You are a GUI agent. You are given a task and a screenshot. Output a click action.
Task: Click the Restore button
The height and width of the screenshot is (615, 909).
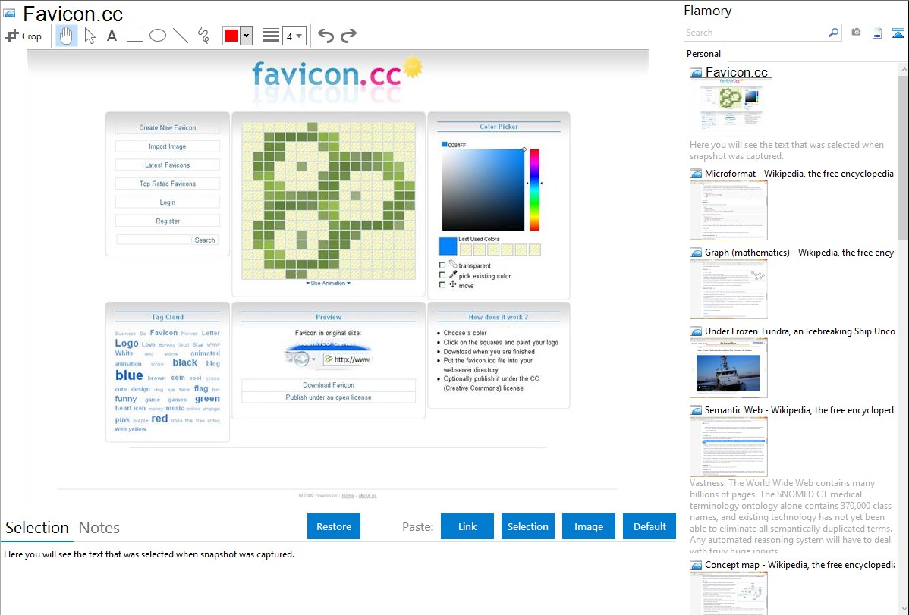[x=334, y=526]
